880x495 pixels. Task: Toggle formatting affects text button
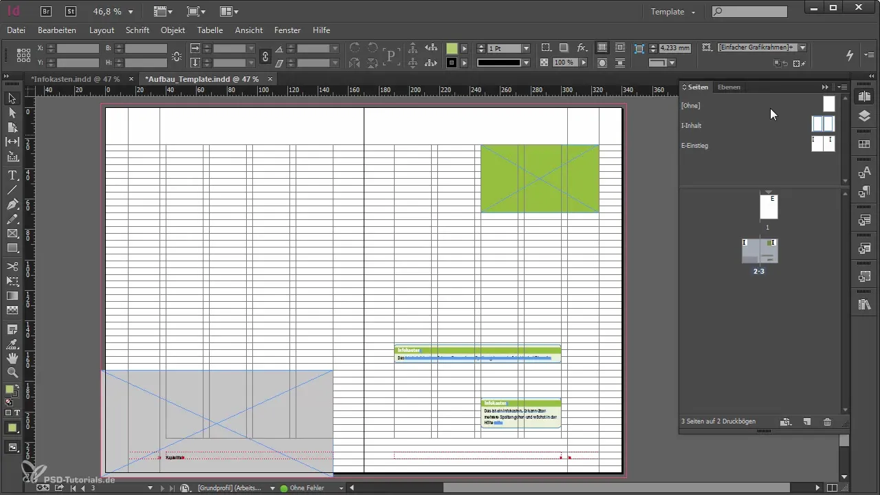pyautogui.click(x=16, y=412)
